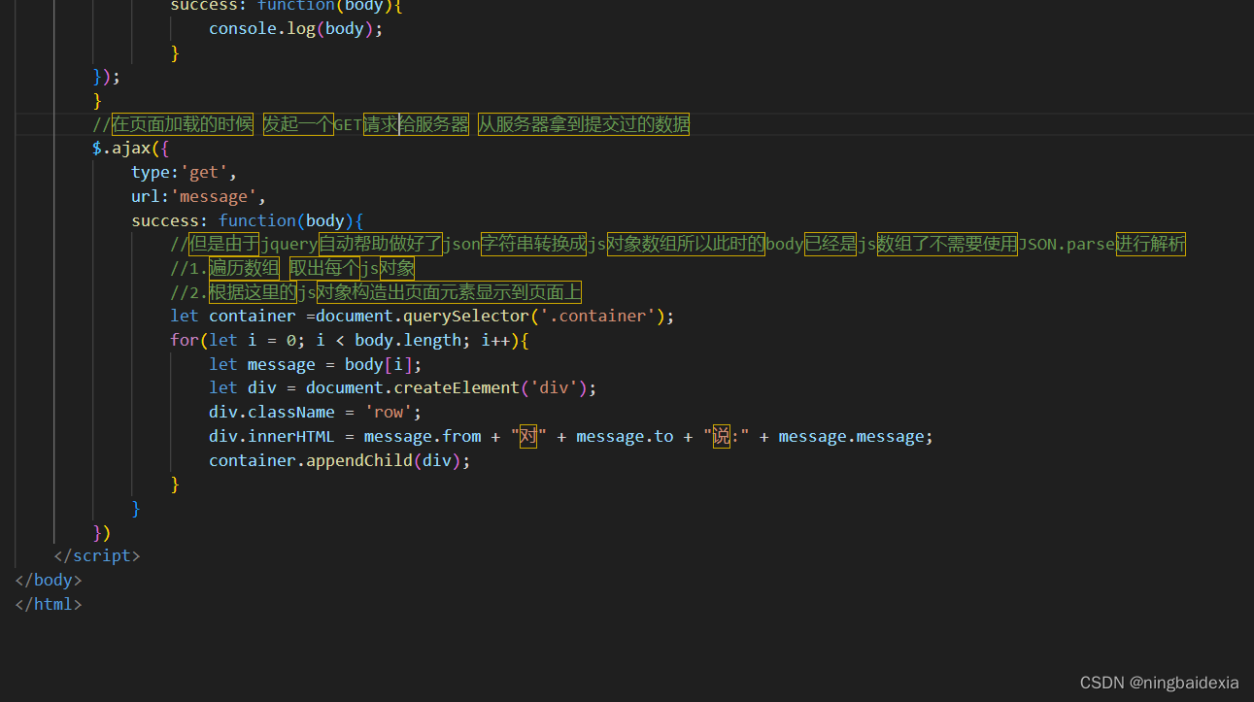Click on "url:'message'," text
Screen dimensions: 1254x702
coord(199,197)
